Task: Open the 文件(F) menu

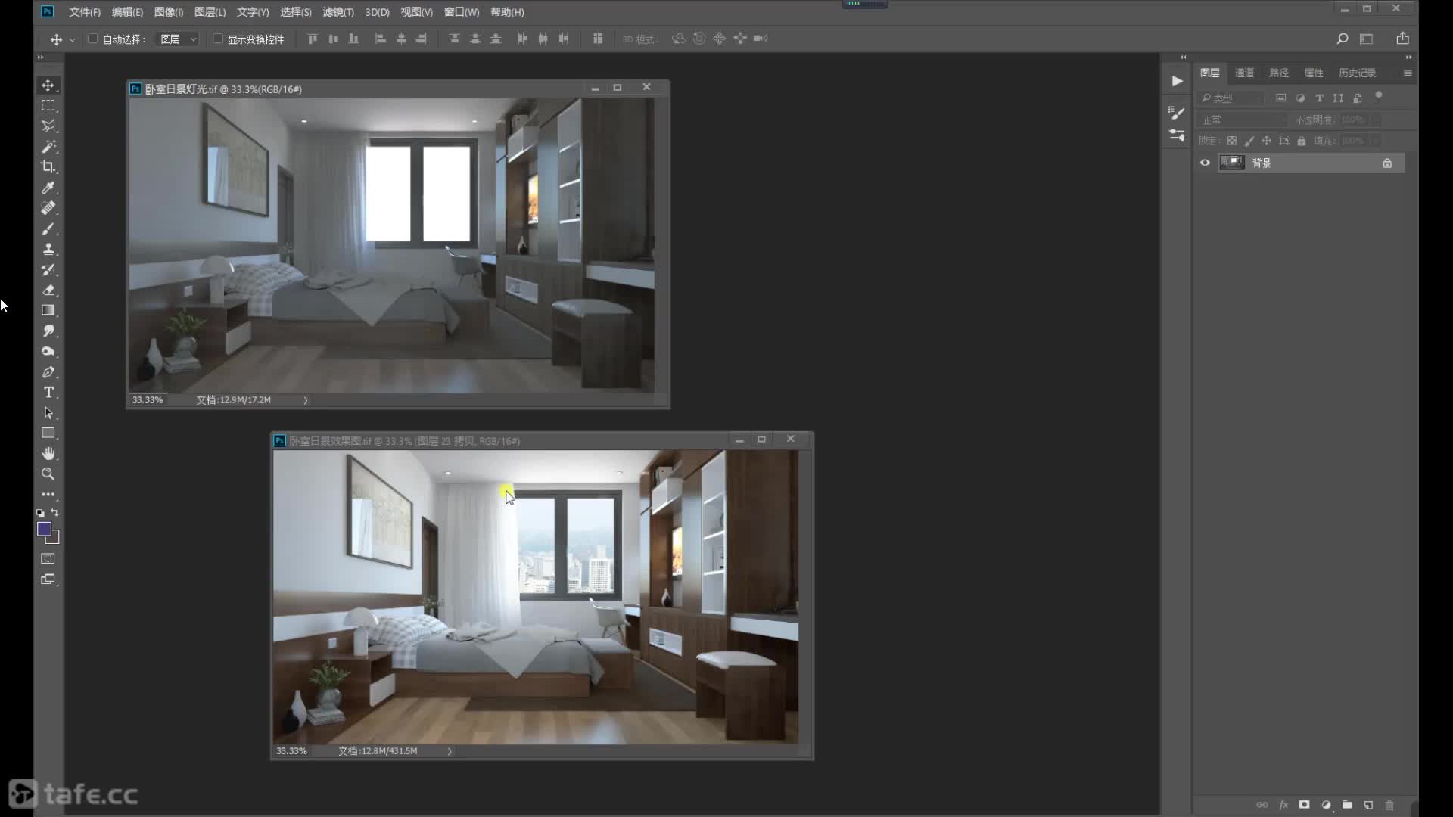Action: [x=85, y=12]
